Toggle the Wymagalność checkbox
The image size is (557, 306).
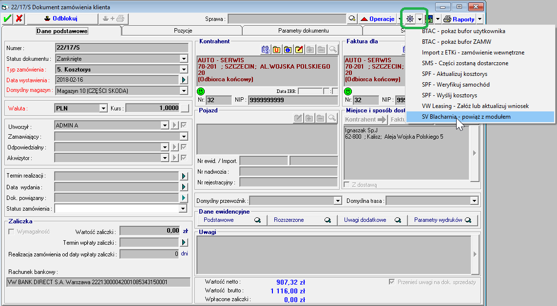12,232
